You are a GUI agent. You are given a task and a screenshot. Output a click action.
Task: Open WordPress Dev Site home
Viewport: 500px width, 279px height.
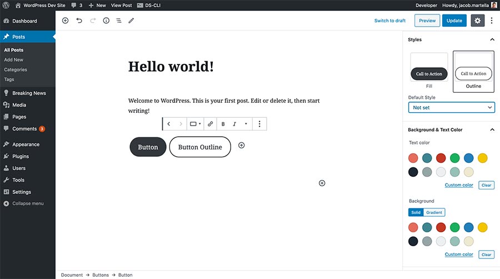pyautogui.click(x=41, y=5)
